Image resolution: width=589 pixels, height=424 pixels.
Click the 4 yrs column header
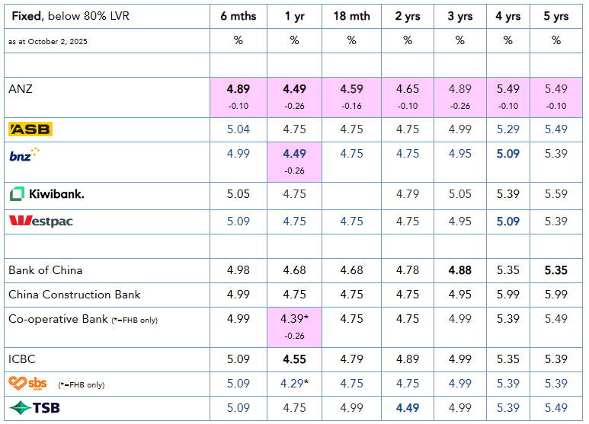pyautogui.click(x=508, y=16)
